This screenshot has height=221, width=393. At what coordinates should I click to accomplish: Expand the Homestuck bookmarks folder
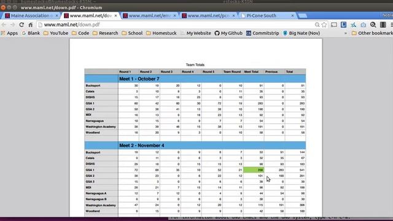(x=161, y=33)
